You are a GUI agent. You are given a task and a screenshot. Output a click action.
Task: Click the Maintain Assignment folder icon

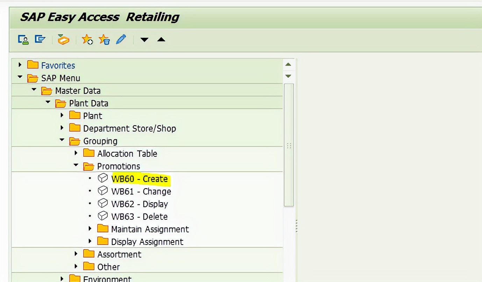103,229
